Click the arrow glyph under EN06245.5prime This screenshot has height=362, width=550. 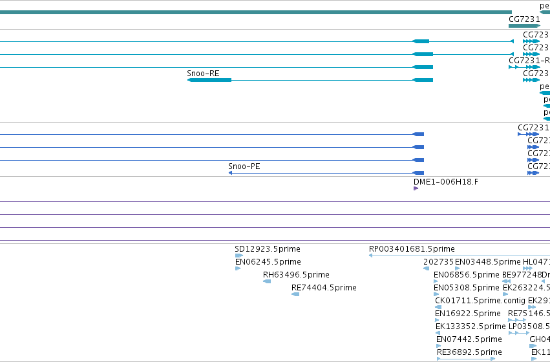click(238, 268)
